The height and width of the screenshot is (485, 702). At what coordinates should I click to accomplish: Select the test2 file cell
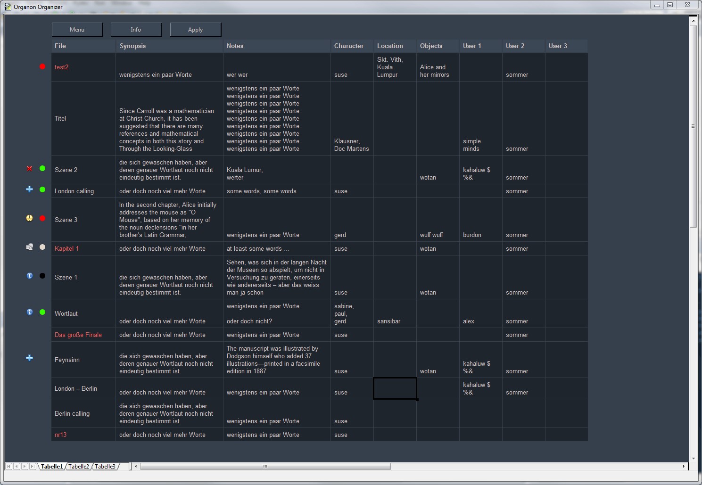pos(83,67)
